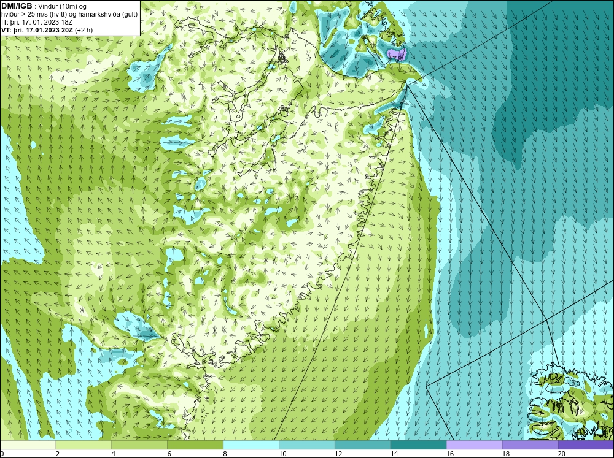Screen dimensions: 614x458
Task: Click the 16–18 m/s light purple legend swatch
Action: (x=474, y=445)
